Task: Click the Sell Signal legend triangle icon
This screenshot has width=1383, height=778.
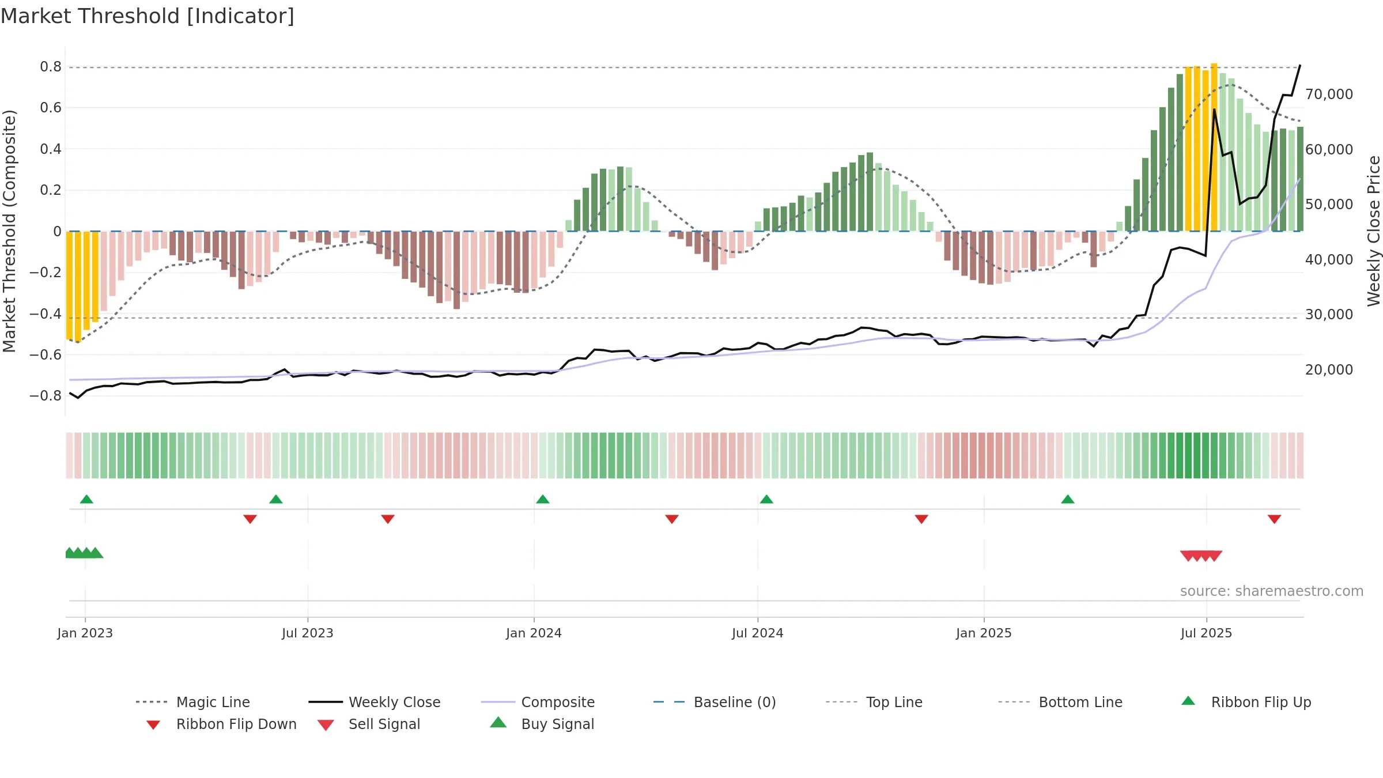Action: pos(326,725)
